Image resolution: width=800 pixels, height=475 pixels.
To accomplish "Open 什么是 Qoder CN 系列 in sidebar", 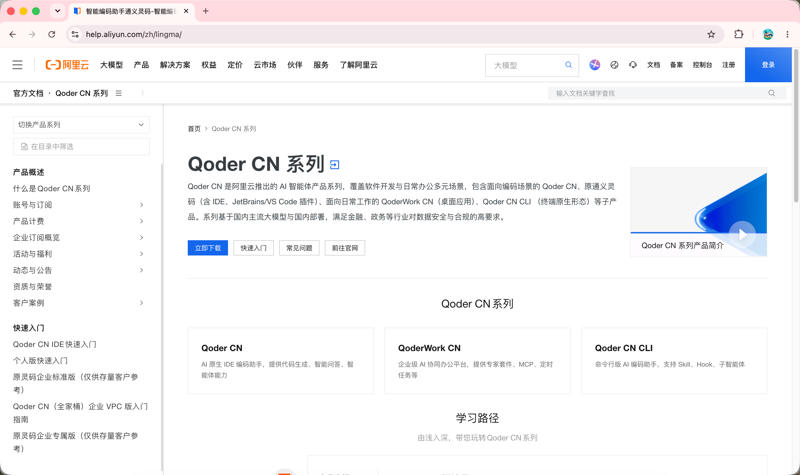I will click(x=51, y=188).
